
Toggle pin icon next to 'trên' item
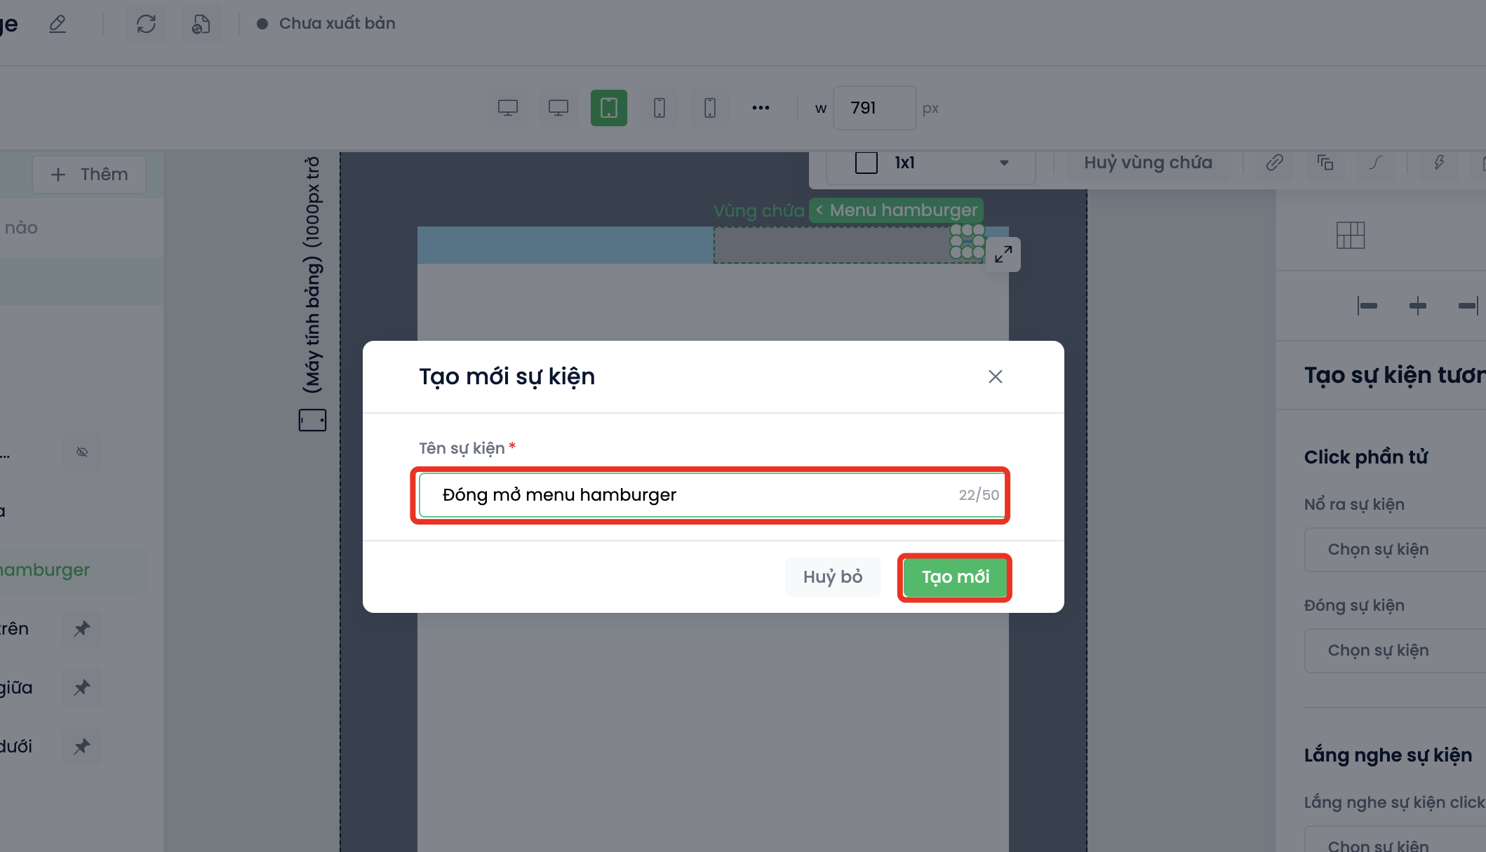pyautogui.click(x=82, y=628)
